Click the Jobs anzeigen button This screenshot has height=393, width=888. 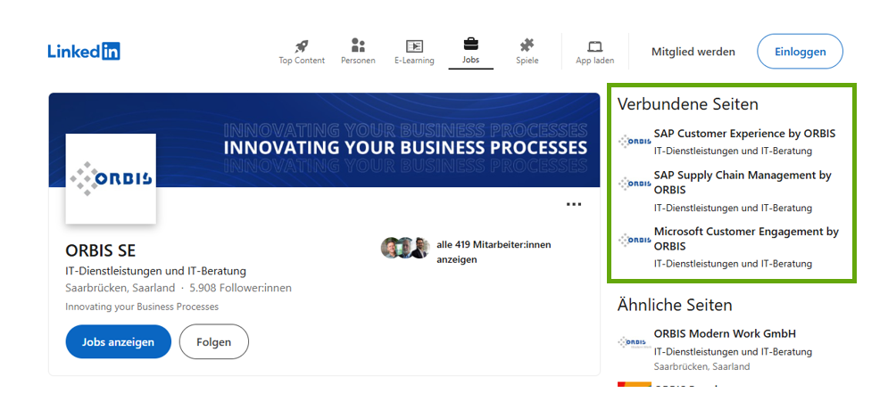(x=119, y=341)
